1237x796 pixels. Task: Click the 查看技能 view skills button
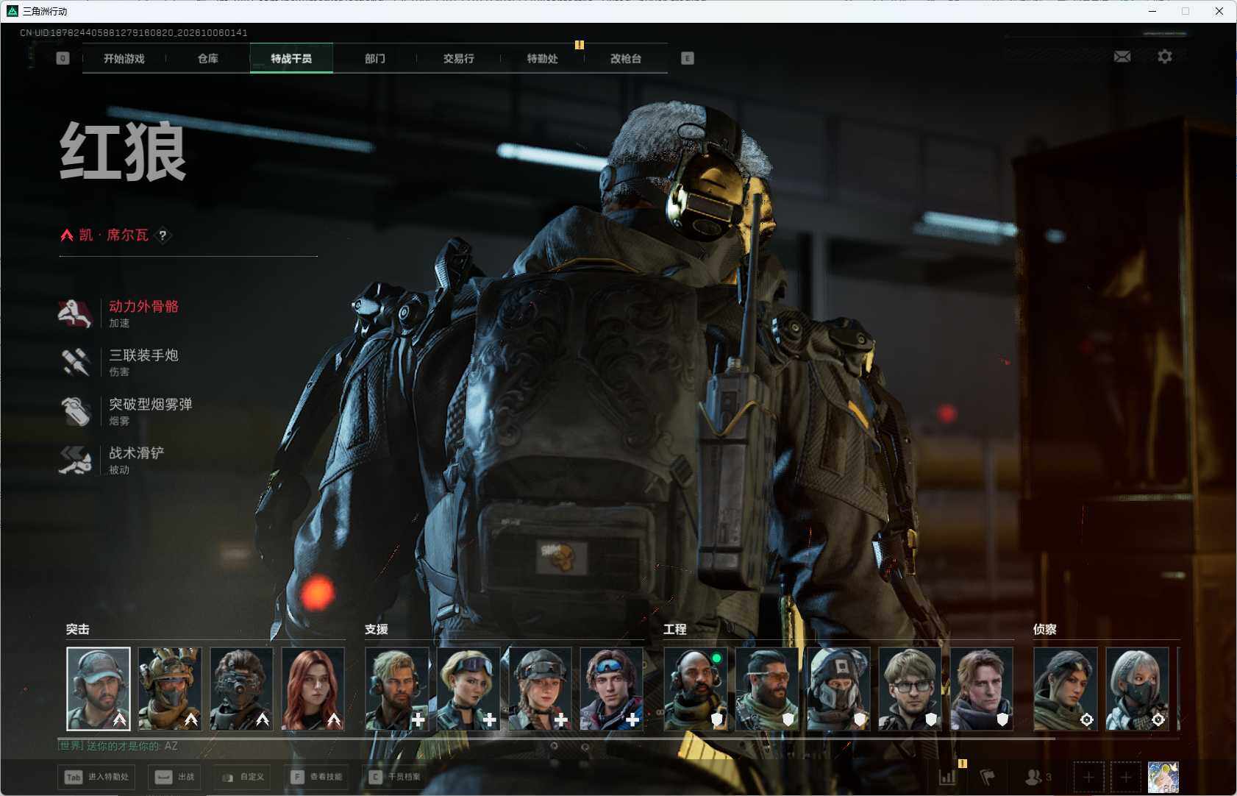click(x=318, y=777)
